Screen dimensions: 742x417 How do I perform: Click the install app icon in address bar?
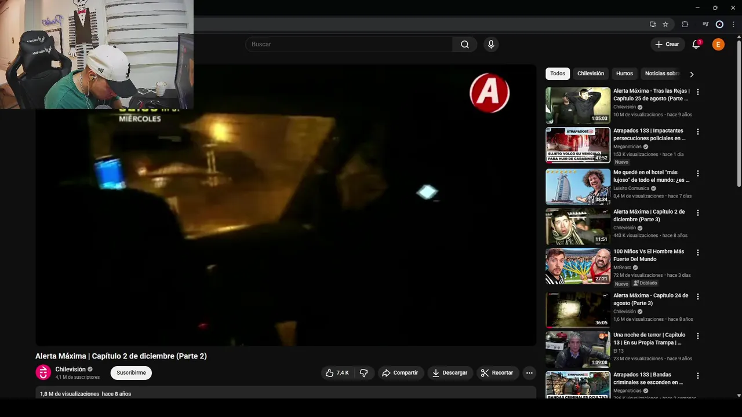(x=653, y=24)
